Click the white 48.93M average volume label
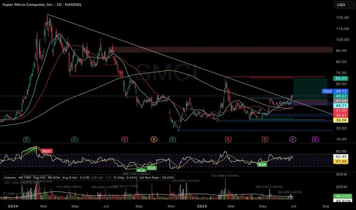The image size is (356, 210). [343, 201]
